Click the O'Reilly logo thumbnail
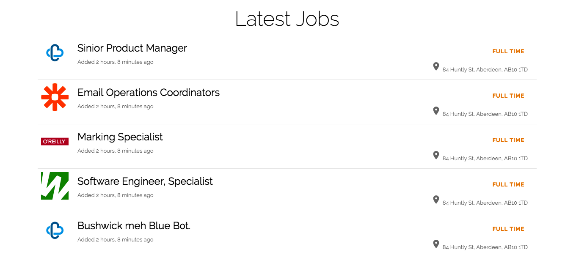576x255 pixels. click(55, 141)
